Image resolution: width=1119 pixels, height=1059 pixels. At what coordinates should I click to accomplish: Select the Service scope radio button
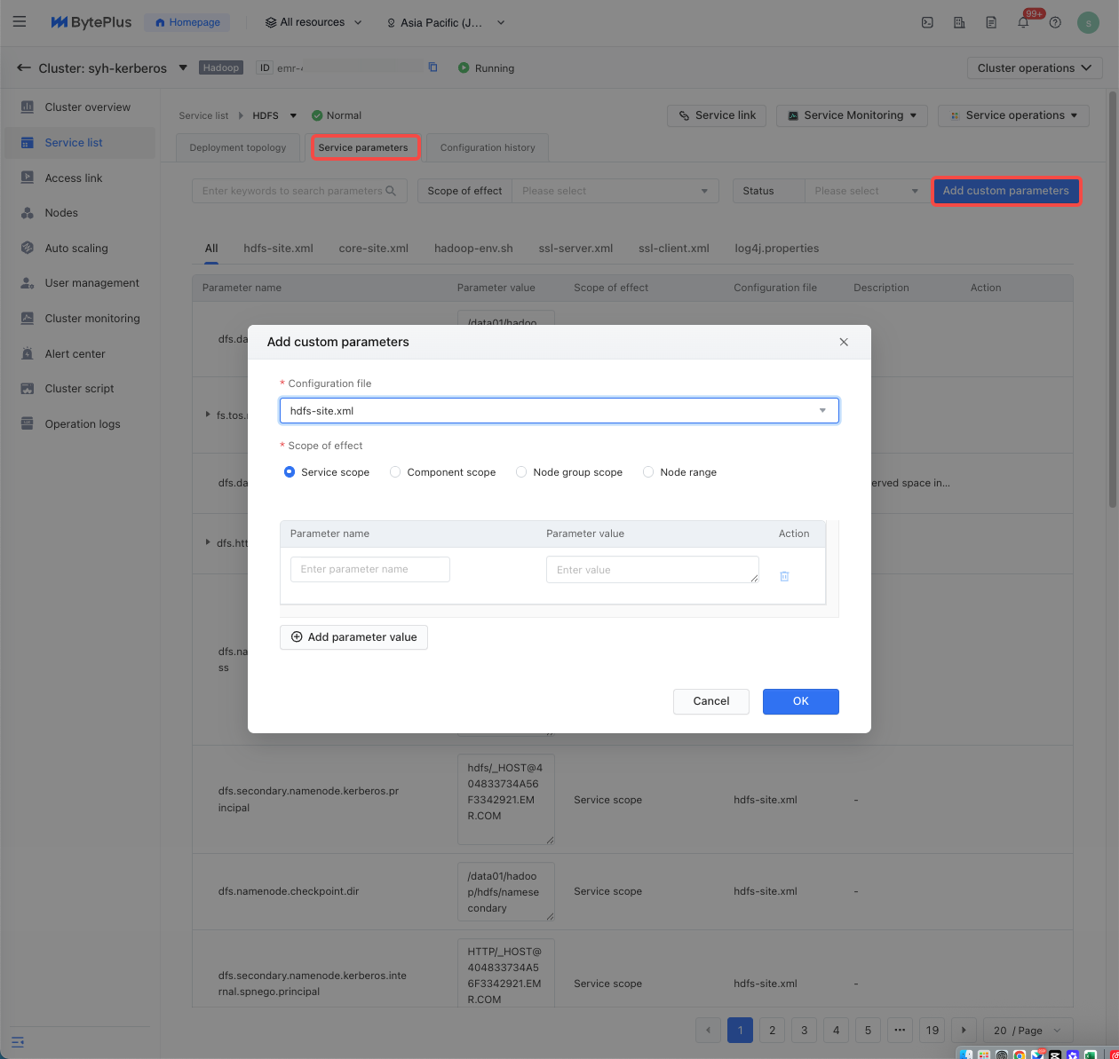[x=290, y=472]
